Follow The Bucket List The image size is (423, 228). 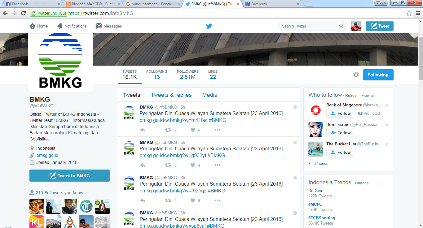coord(340,152)
